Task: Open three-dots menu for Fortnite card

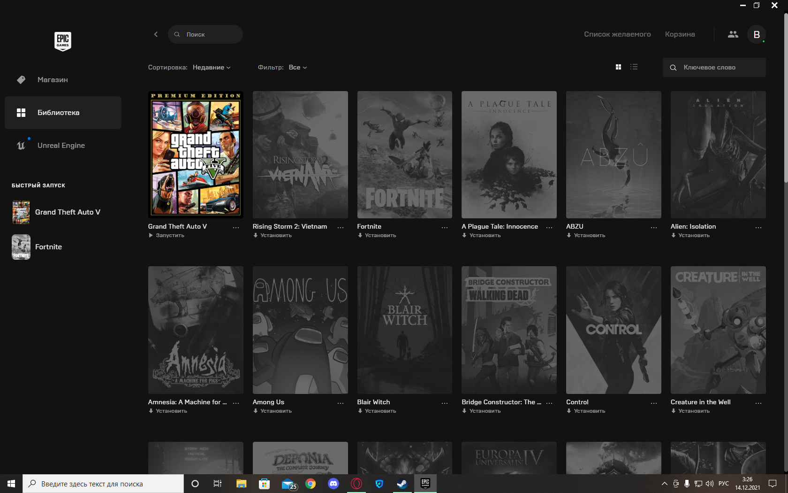Action: coord(445,227)
